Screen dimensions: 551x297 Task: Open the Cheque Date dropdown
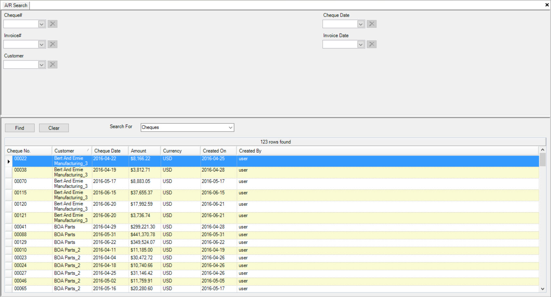(361, 24)
